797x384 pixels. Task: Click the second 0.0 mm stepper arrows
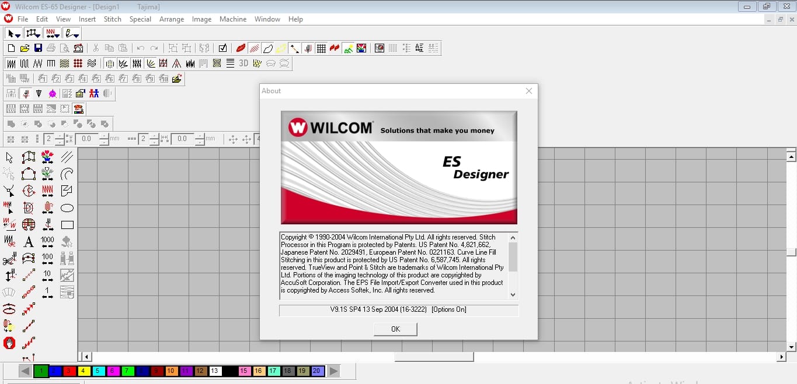tap(200, 139)
